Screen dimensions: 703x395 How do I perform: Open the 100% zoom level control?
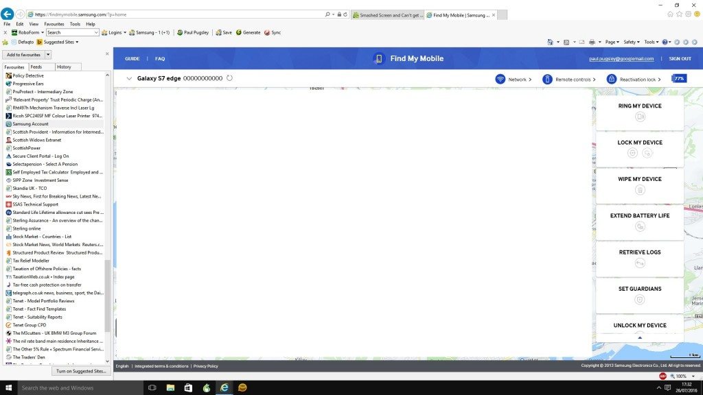pyautogui.click(x=681, y=376)
